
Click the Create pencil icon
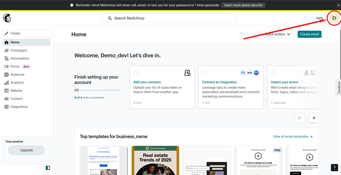click(7, 33)
